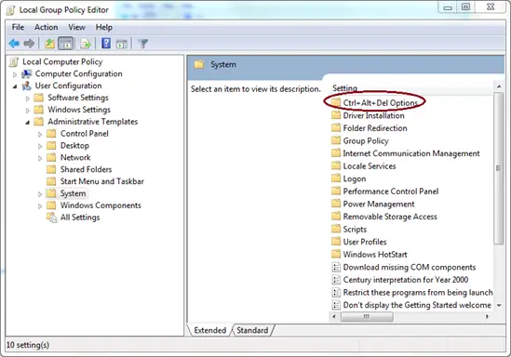This screenshot has width=511, height=357.
Task: Click the Computer Configuration icon
Action: tap(26, 73)
